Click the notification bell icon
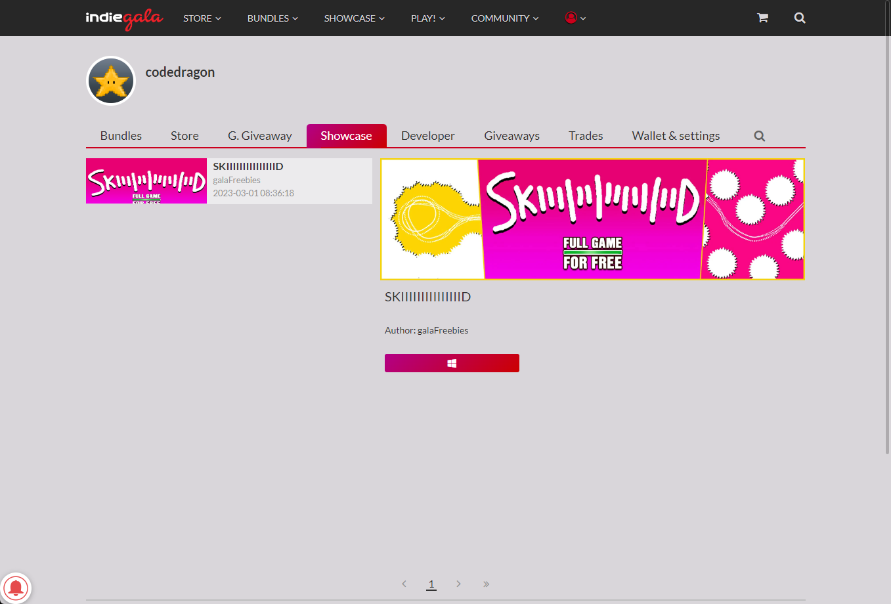 (16, 588)
